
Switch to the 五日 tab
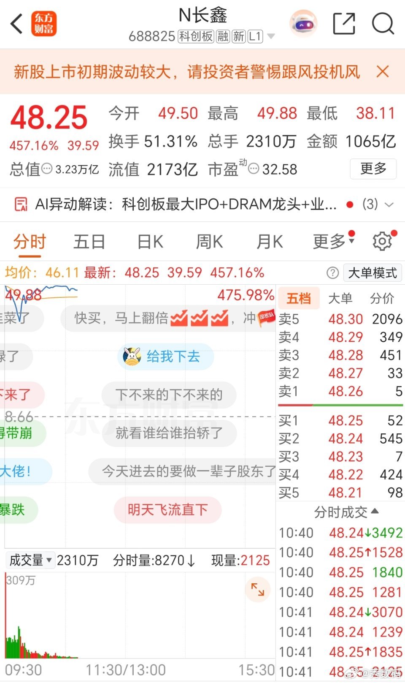click(x=89, y=242)
